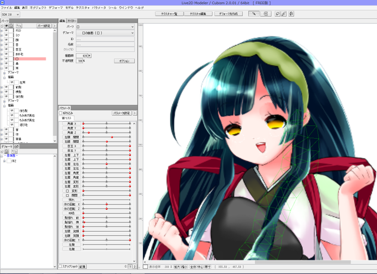The height and width of the screenshot is (274, 377).
Task: Switch to the アバター tab
Action: (x=72, y=21)
